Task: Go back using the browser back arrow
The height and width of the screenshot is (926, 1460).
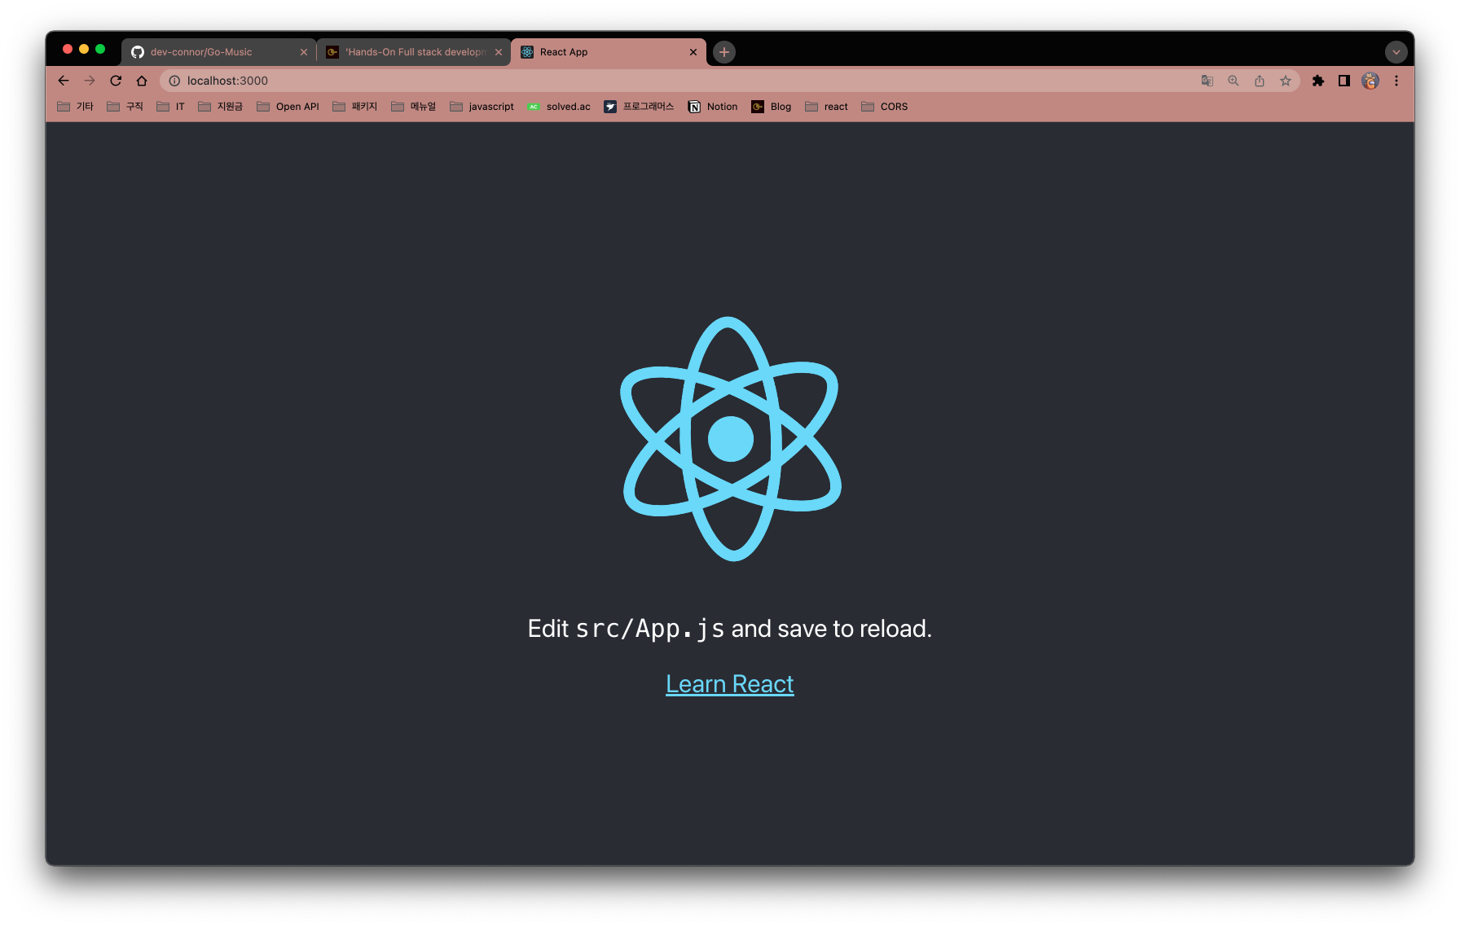Action: tap(64, 81)
